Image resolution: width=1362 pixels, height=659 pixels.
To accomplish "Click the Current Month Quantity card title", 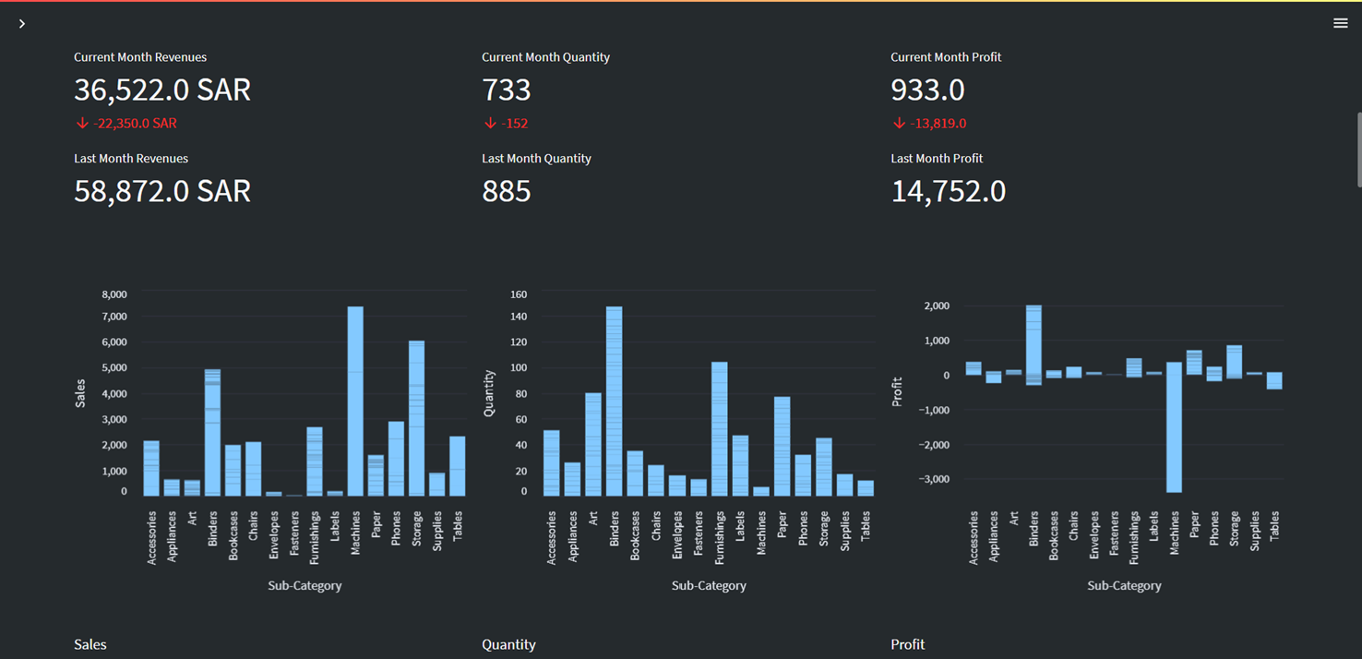I will pos(545,56).
